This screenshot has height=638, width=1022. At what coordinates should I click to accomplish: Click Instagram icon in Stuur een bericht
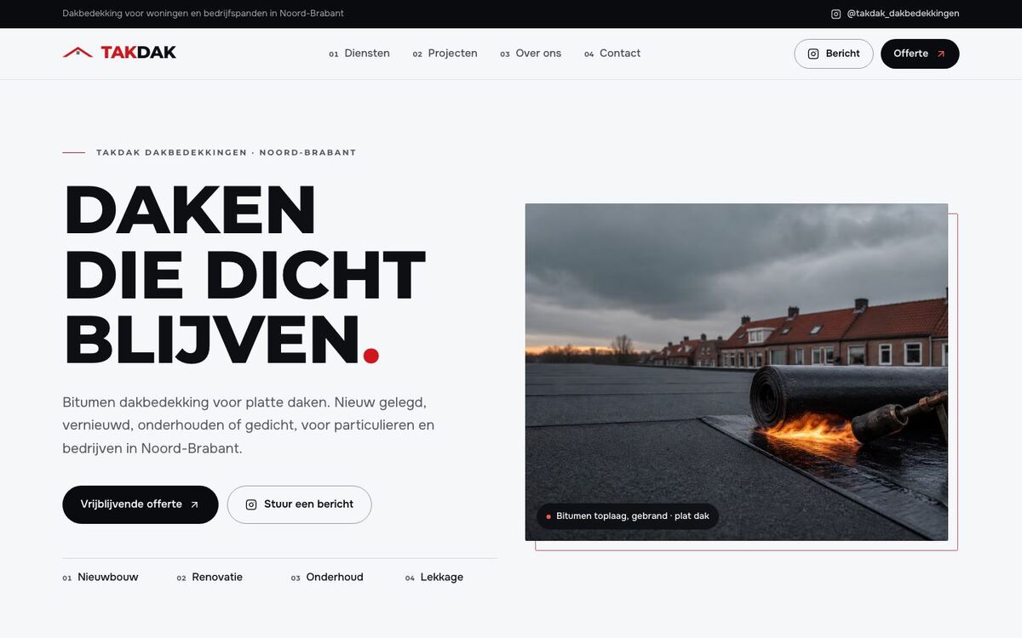pyautogui.click(x=251, y=504)
